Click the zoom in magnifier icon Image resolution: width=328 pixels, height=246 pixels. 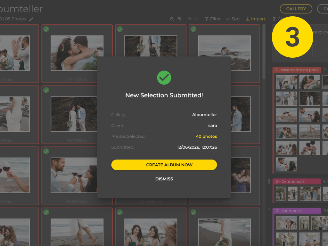pyautogui.click(x=179, y=19)
